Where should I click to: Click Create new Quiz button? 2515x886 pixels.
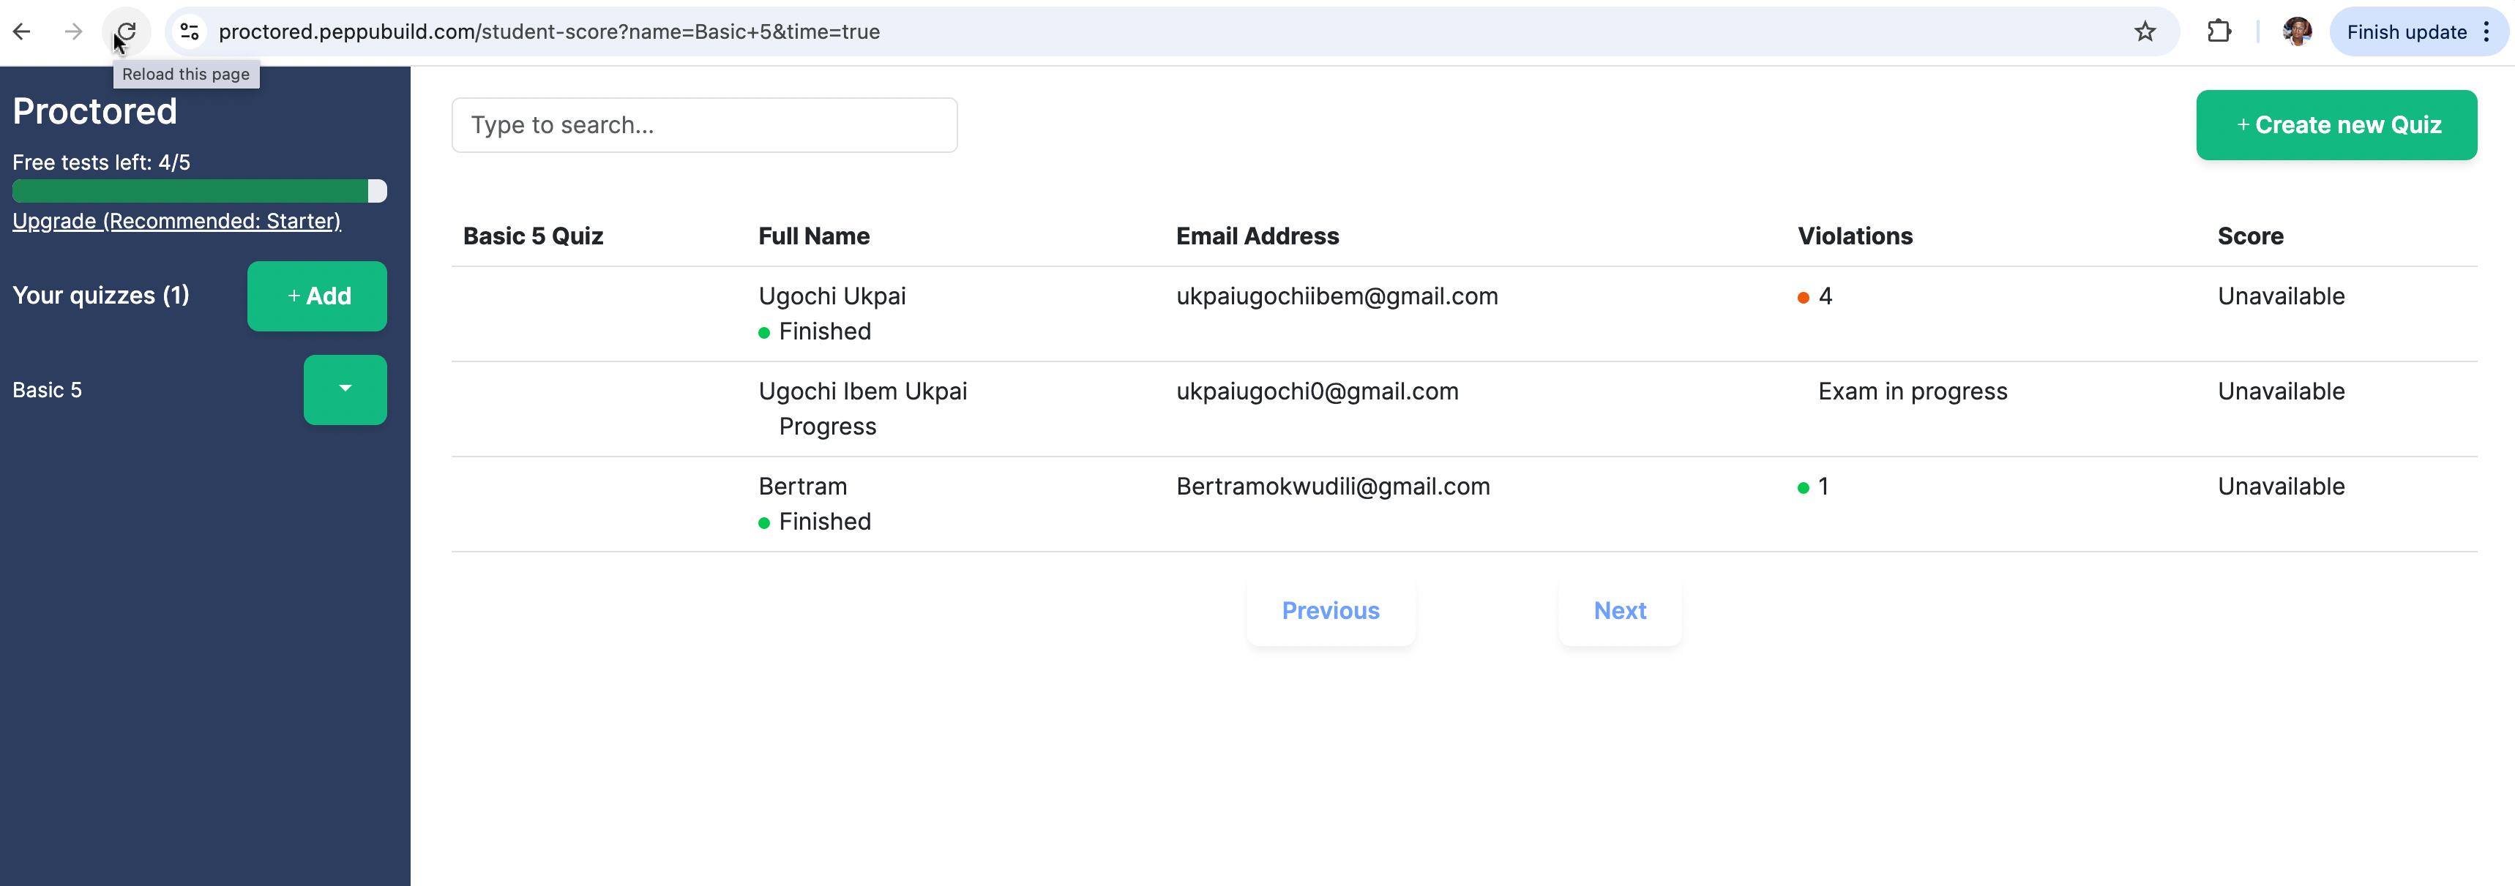(2336, 125)
